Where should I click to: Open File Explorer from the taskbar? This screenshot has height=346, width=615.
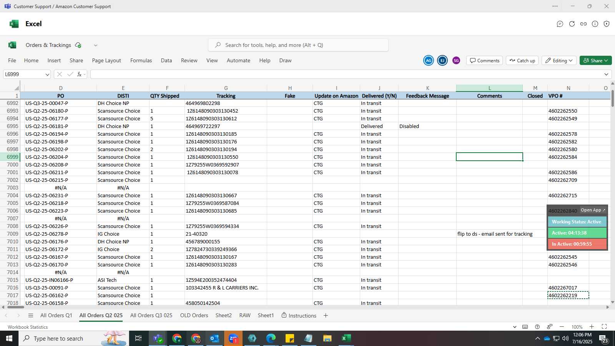point(327,338)
